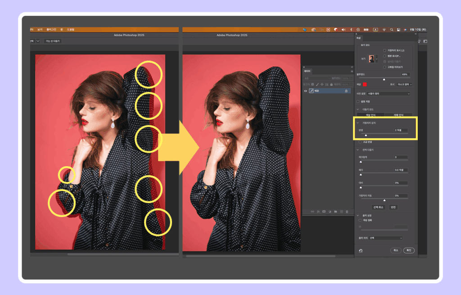Open the Layers panel hamburger menu
Screen dimensions: 461x295
click(352, 71)
